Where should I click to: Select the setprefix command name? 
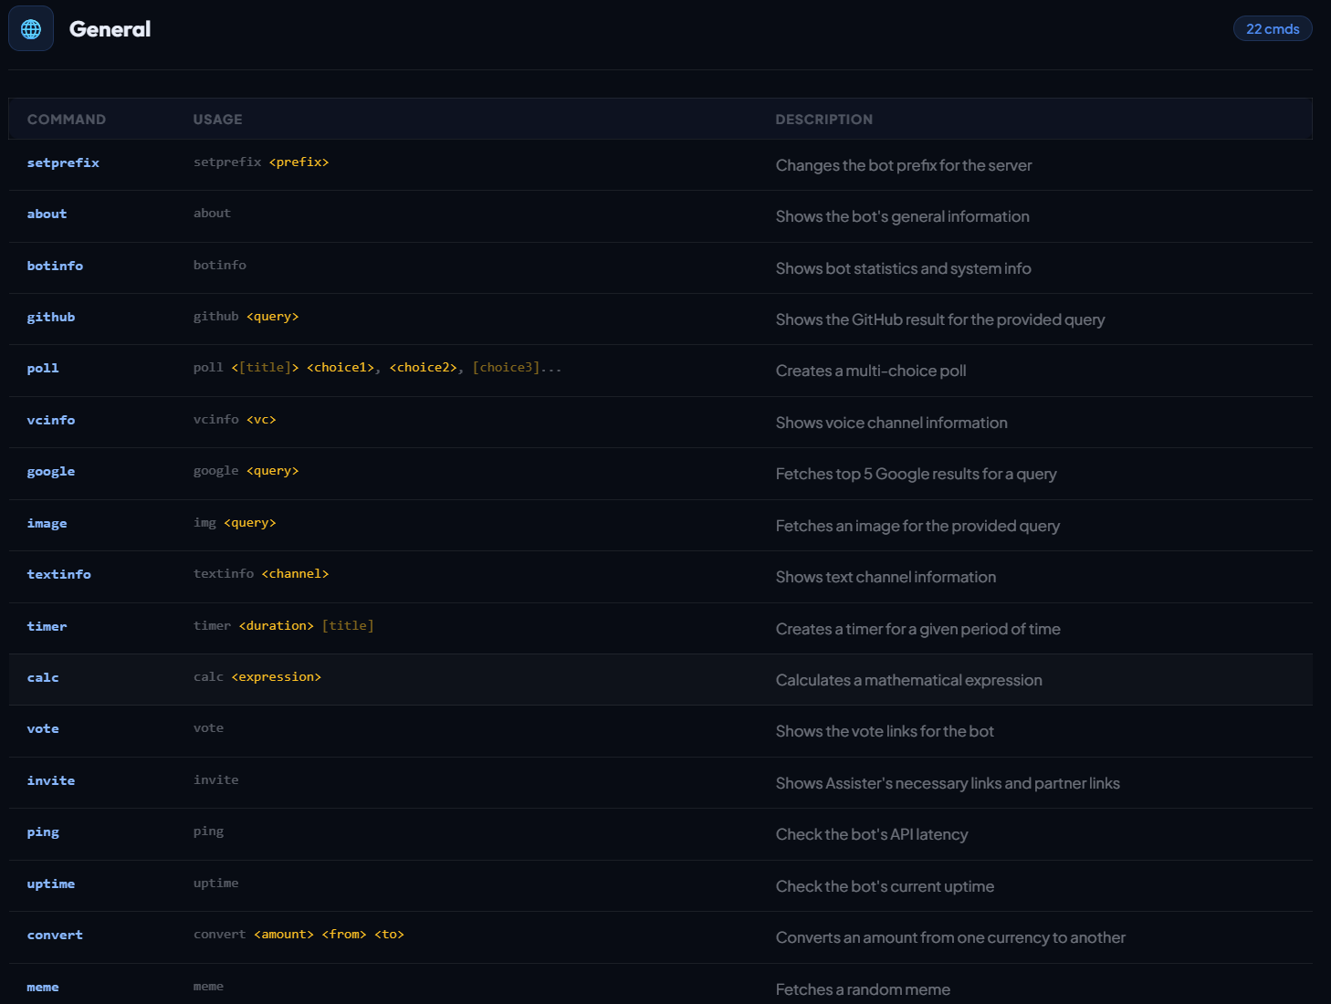(x=63, y=162)
